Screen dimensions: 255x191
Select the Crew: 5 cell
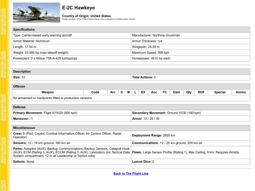(x=71, y=135)
